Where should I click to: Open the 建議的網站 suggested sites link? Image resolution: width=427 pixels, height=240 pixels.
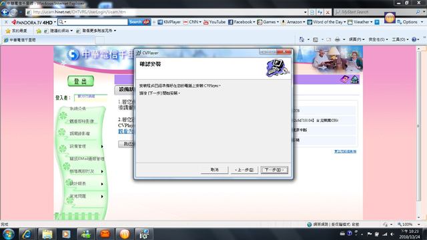coord(58,31)
